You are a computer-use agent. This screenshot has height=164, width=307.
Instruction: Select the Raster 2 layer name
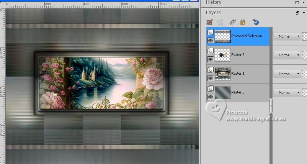238,55
